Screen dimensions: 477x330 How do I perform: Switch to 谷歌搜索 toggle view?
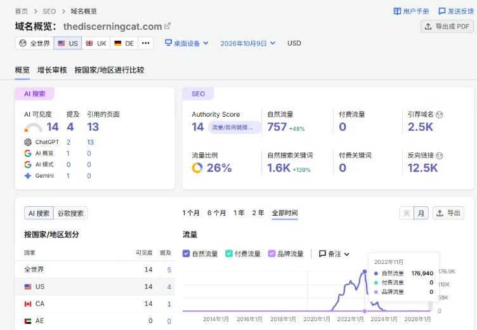(70, 213)
